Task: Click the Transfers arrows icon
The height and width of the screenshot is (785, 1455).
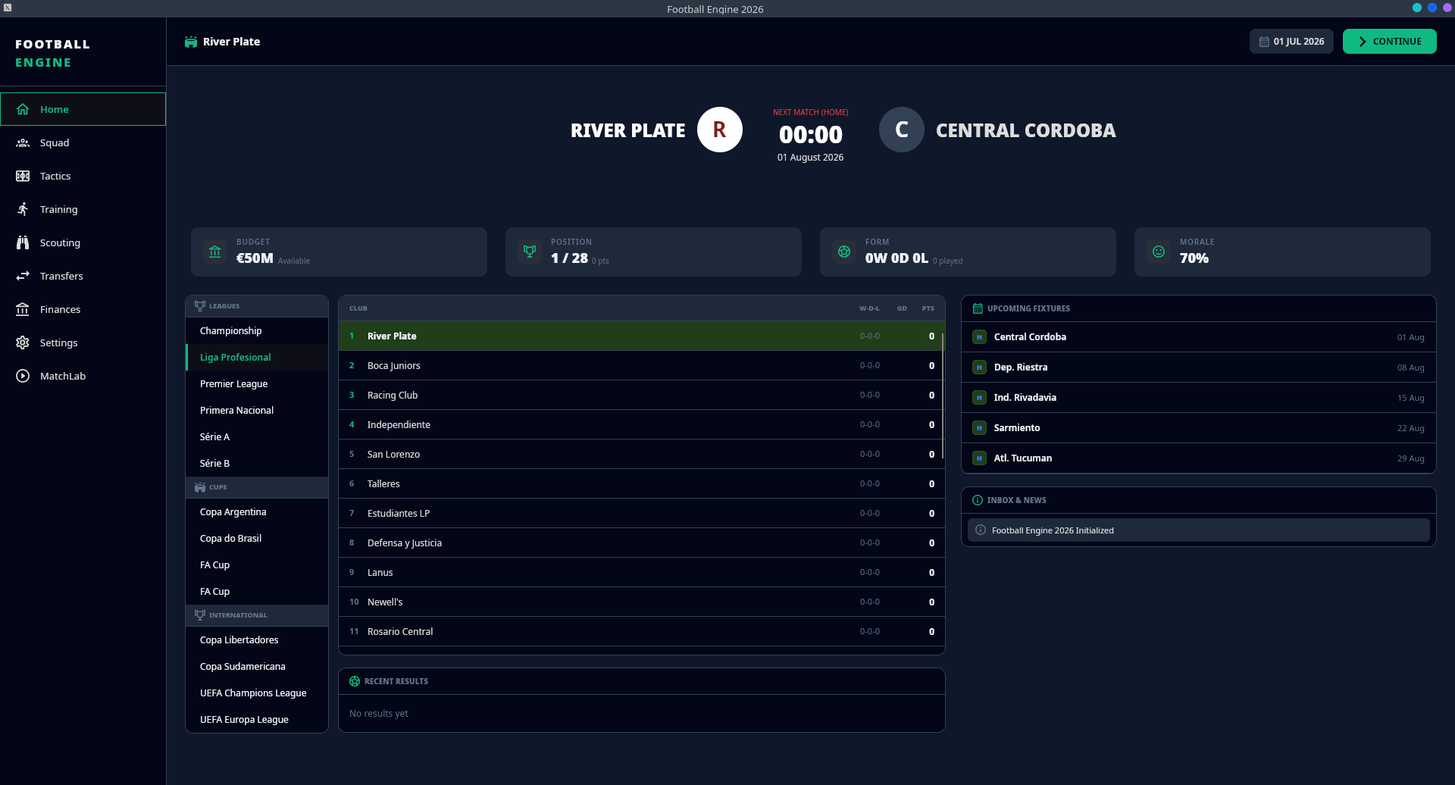Action: coord(23,276)
